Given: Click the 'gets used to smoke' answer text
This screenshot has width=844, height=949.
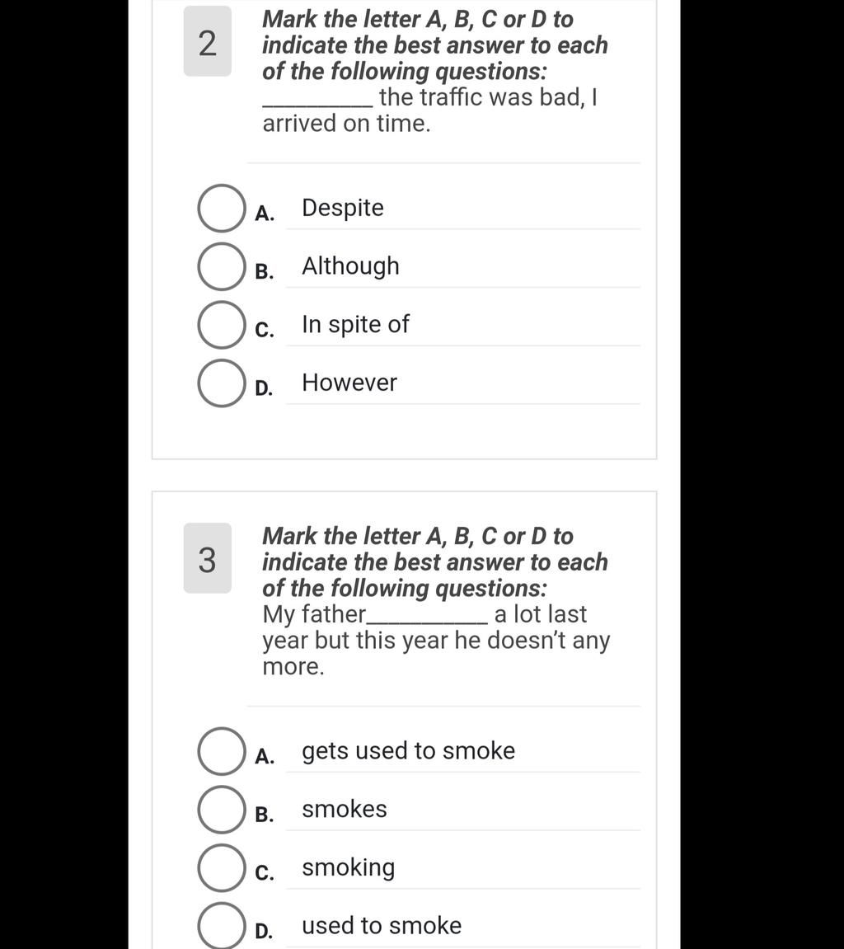Looking at the screenshot, I should (408, 751).
